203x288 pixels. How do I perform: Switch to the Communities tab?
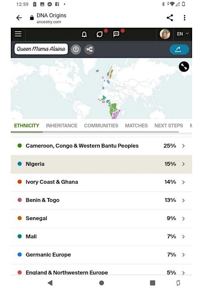coord(101,126)
